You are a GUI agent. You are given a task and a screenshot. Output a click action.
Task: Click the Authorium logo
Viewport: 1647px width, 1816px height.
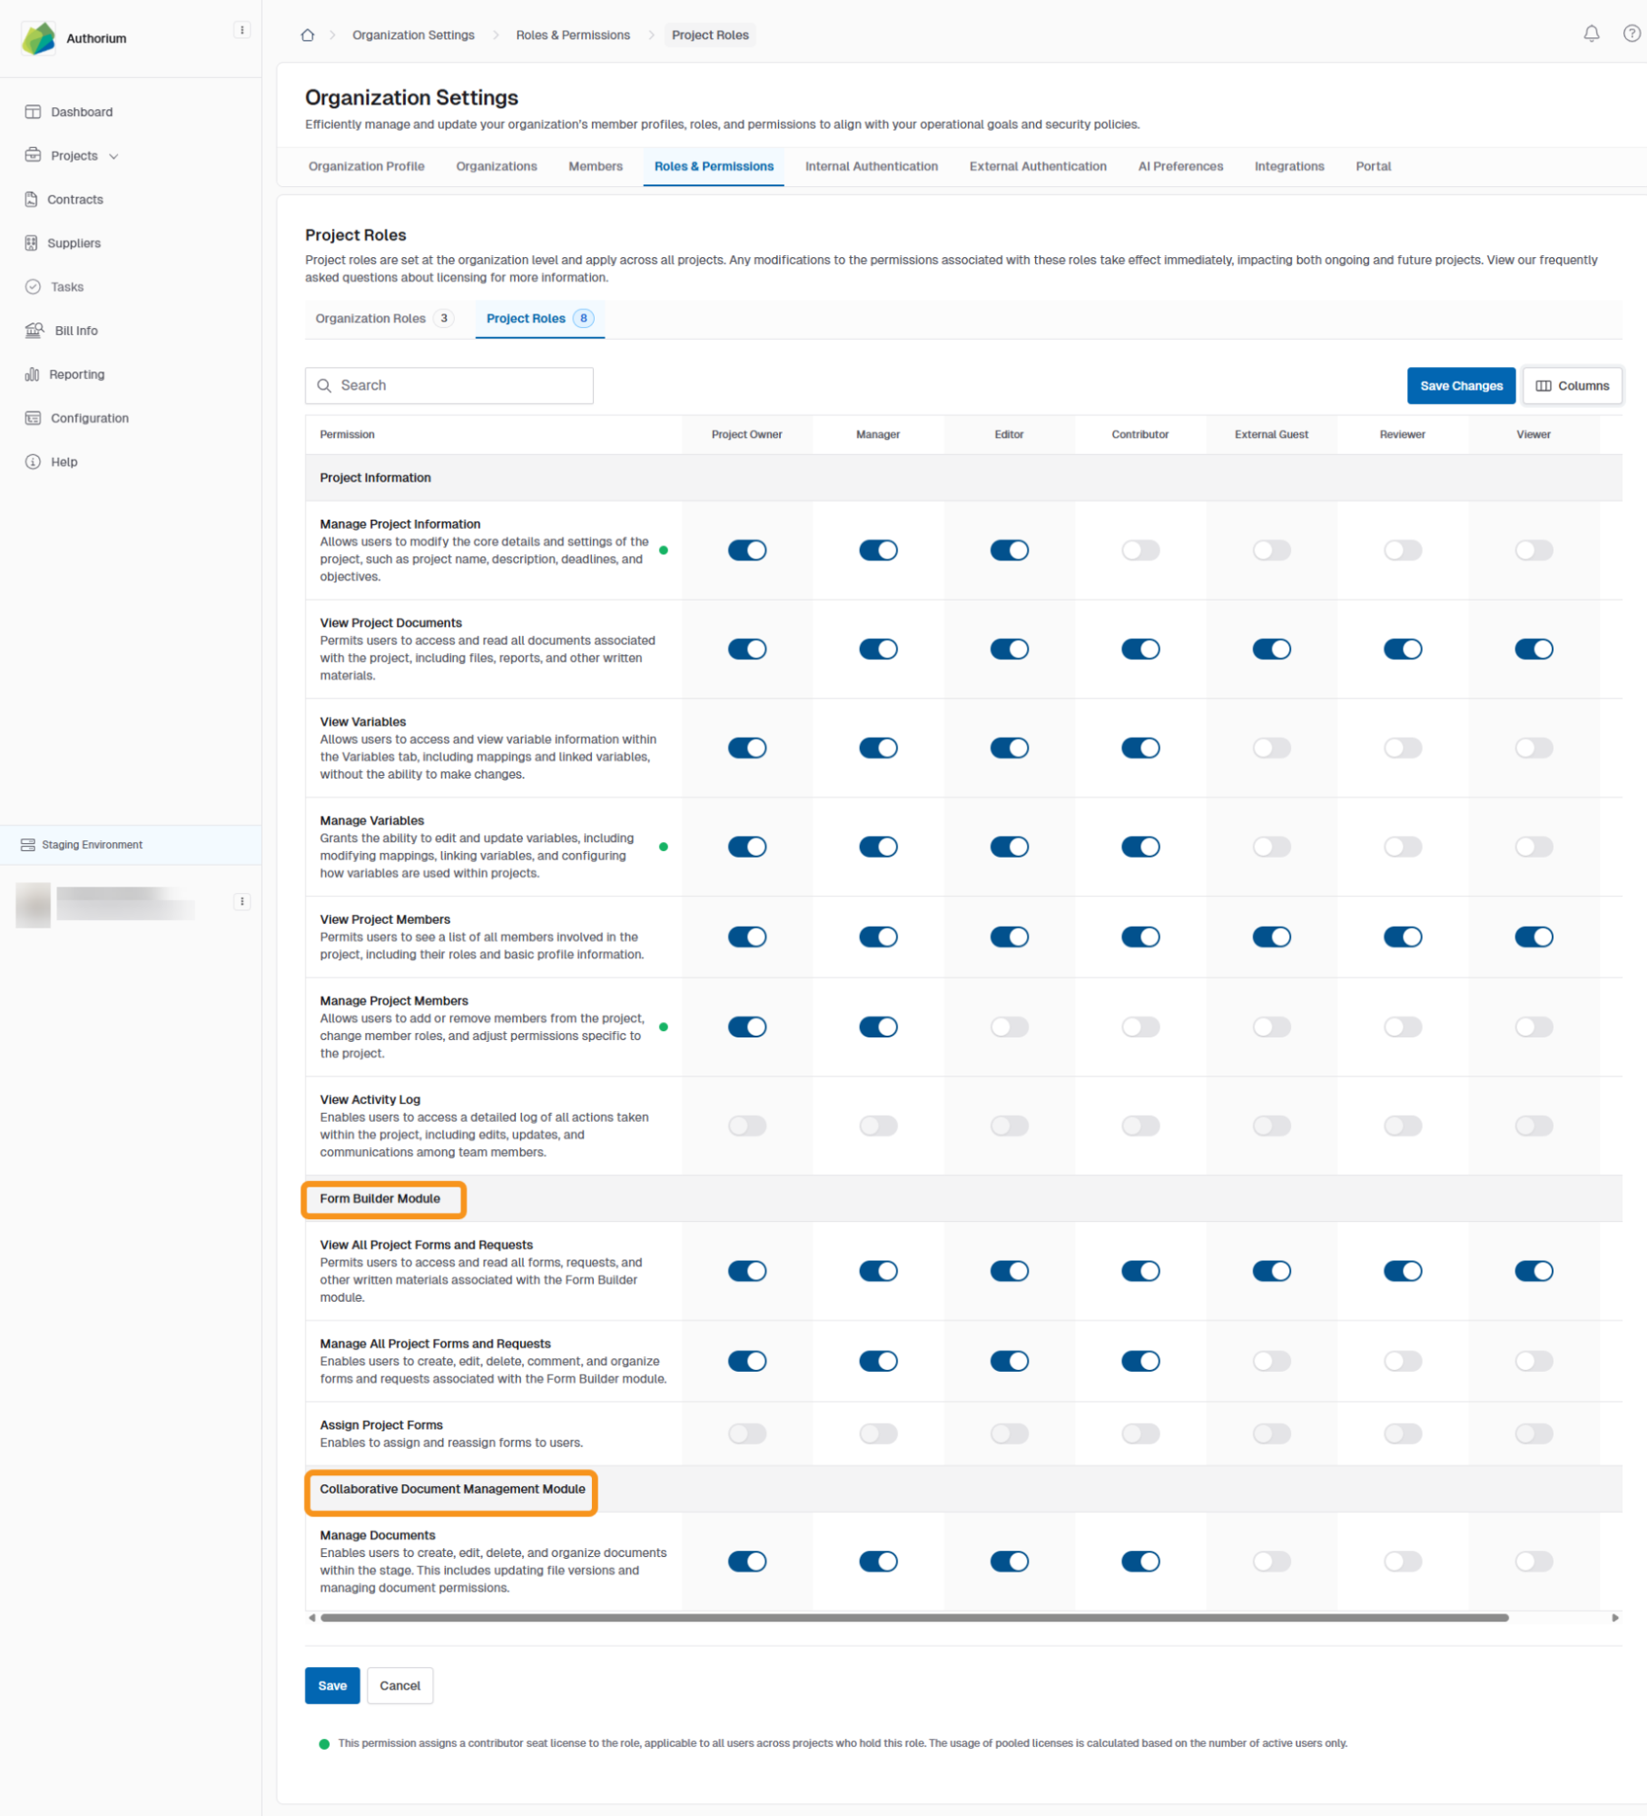(39, 38)
